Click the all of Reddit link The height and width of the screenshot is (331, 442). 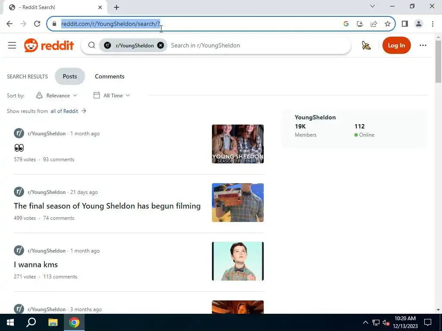[64, 111]
